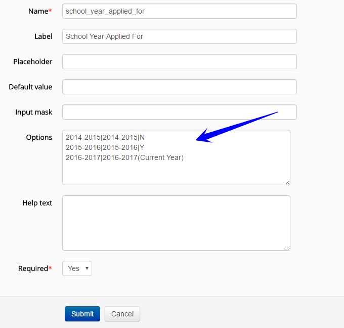Select the Input mask field
344x328 pixels.
[x=179, y=112]
